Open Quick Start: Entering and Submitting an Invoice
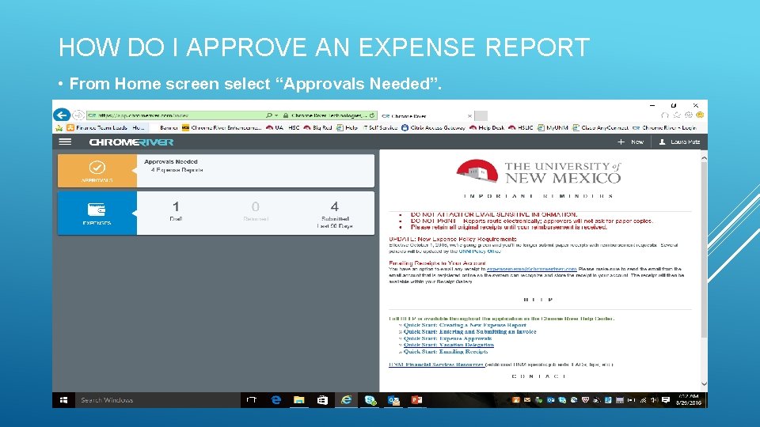The image size is (760, 427). coord(469,331)
